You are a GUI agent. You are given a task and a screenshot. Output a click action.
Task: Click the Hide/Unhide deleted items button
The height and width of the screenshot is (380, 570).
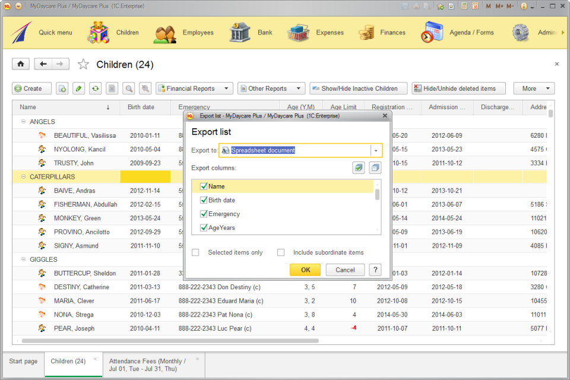pyautogui.click(x=458, y=88)
